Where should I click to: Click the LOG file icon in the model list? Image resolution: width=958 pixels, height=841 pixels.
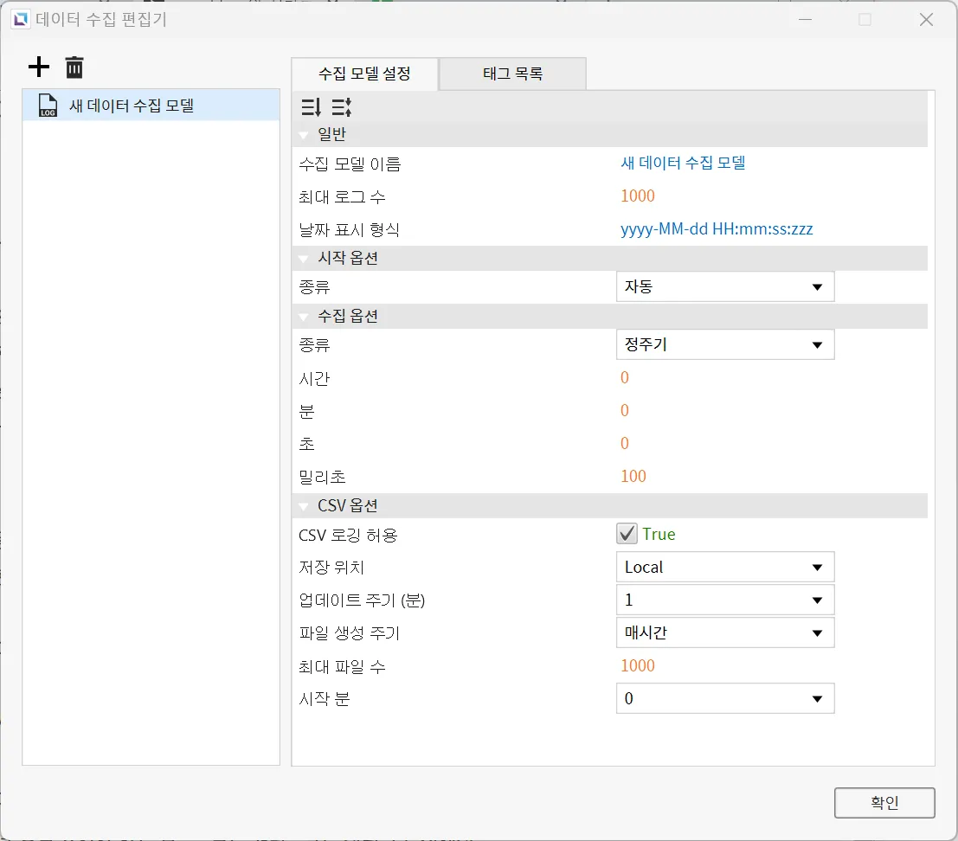coord(48,106)
